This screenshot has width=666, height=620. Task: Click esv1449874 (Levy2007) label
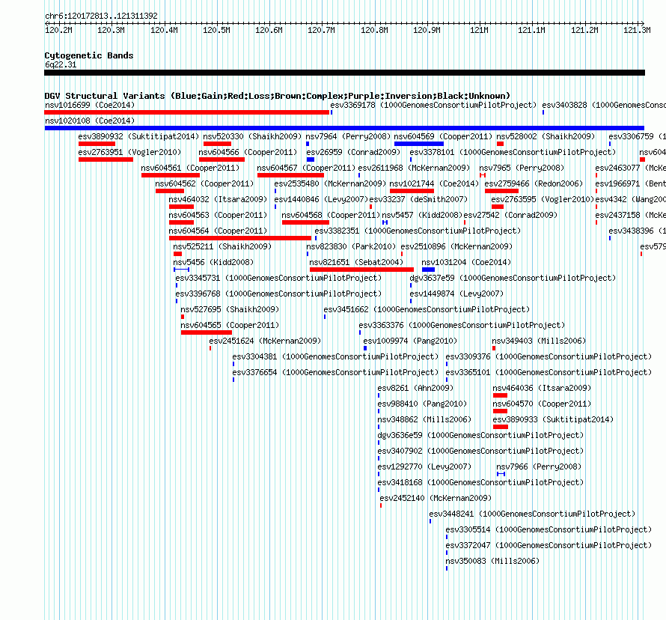(x=456, y=294)
